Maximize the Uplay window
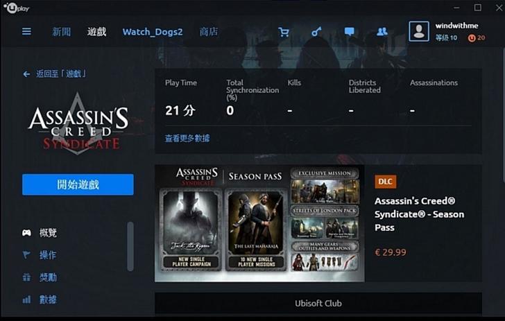 coord(478,8)
